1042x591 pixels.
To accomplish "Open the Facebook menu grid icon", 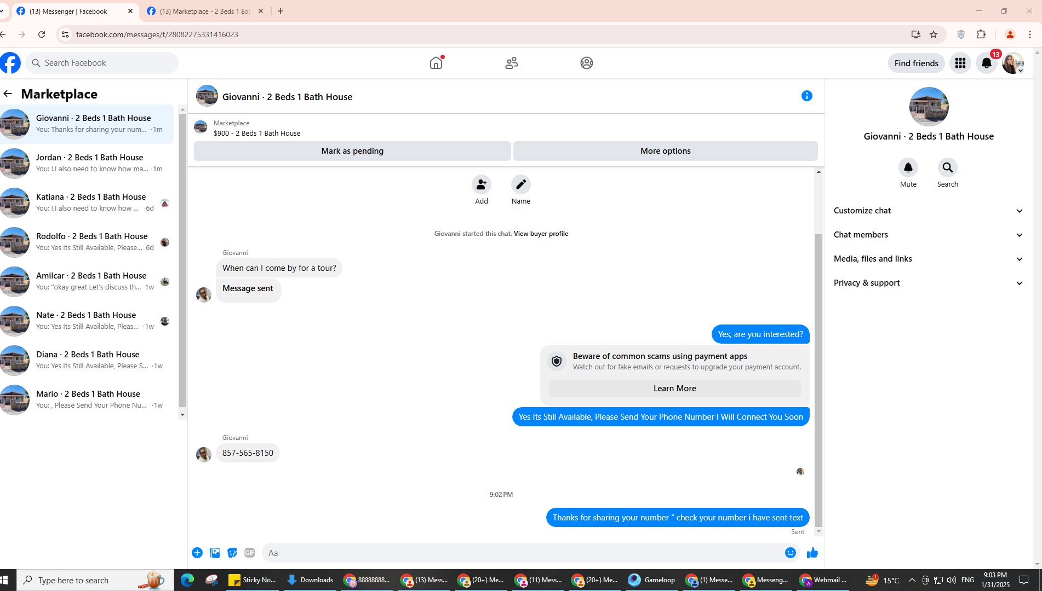I will point(960,63).
